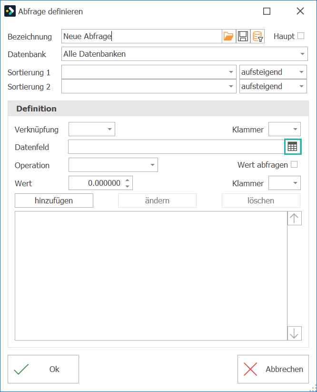Move entry down with arrow button
The height and width of the screenshot is (392, 317).
click(294, 333)
